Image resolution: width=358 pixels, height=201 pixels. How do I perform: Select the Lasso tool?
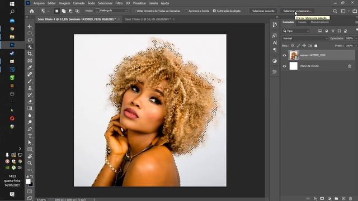[x=30, y=40]
